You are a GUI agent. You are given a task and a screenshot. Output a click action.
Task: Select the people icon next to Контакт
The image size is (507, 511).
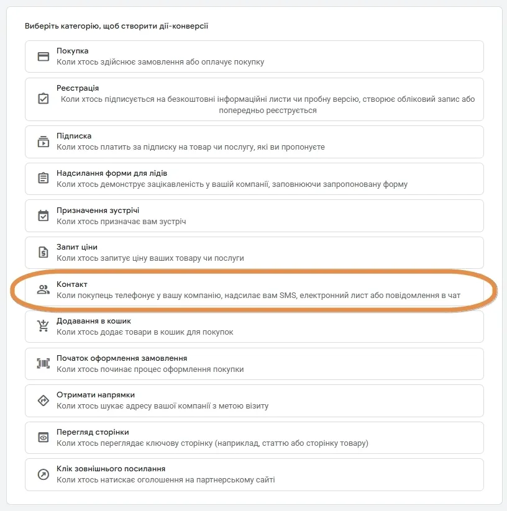(x=43, y=289)
